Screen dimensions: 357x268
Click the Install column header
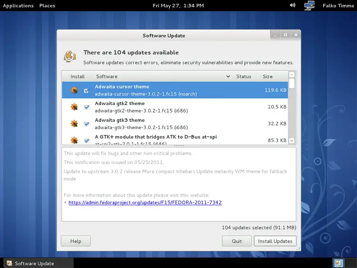tap(77, 76)
